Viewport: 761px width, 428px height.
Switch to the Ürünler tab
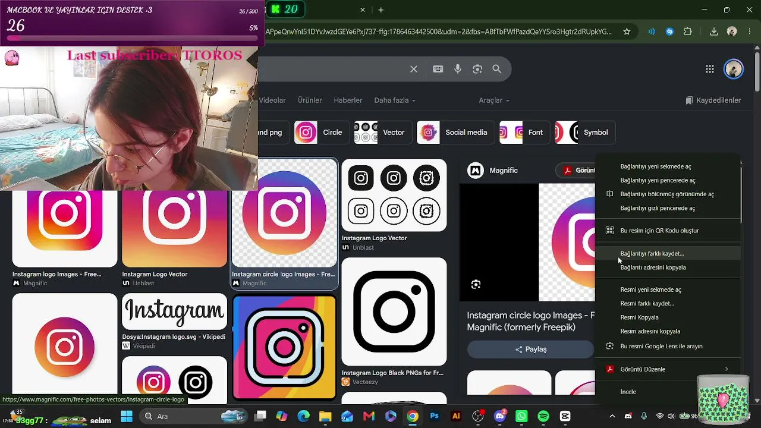(x=310, y=100)
